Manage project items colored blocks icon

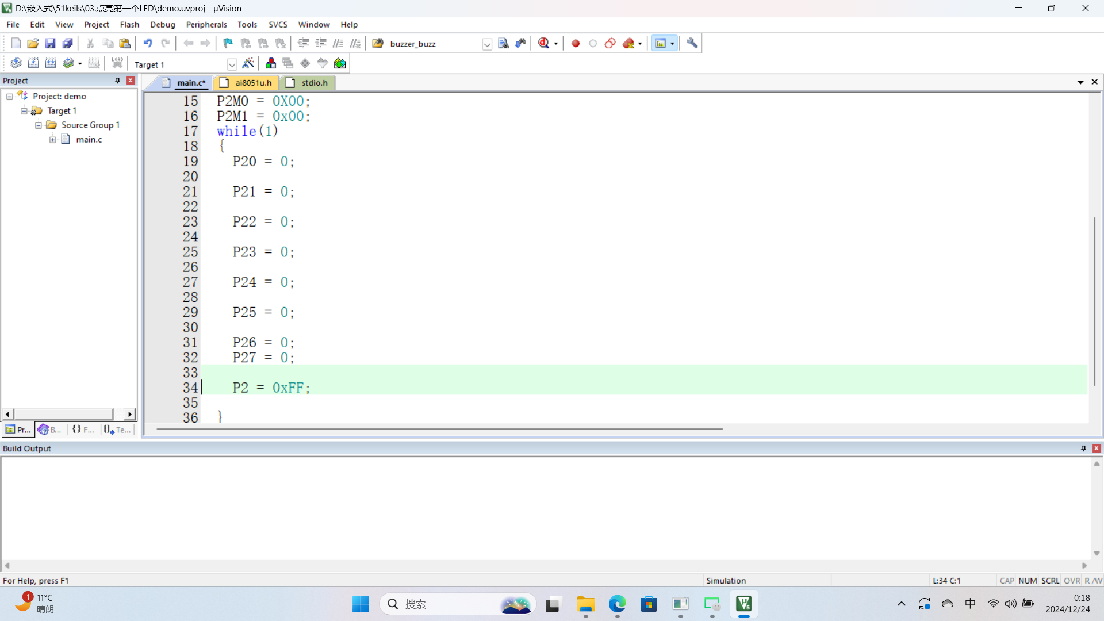271,63
